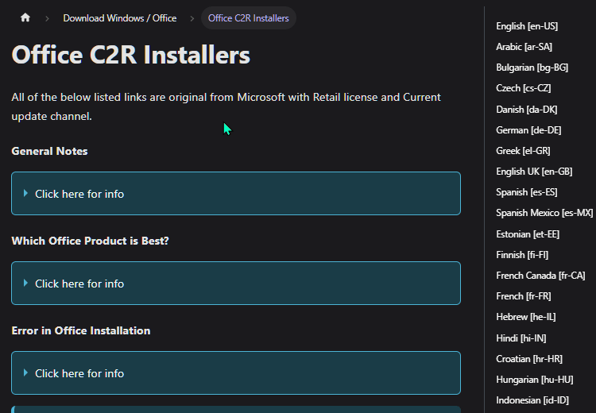Open German [de-DE] sidebar entry
The height and width of the screenshot is (413, 596).
[528, 130]
